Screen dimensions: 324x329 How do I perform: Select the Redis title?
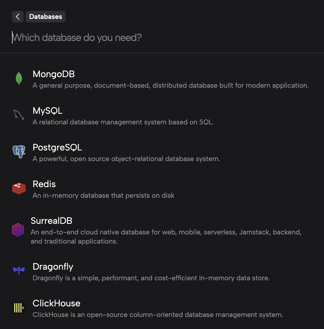tap(44, 184)
